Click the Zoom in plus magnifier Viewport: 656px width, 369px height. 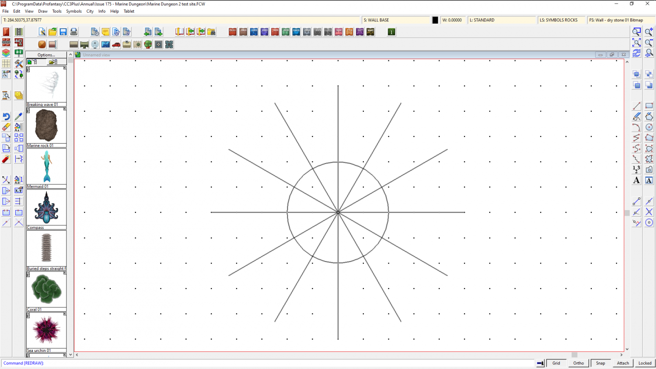[x=649, y=32]
